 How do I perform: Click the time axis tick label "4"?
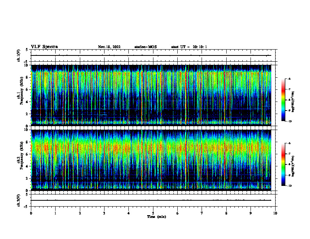(x=129, y=213)
